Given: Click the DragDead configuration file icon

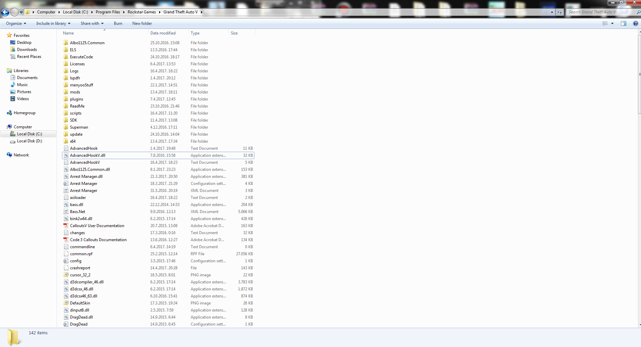Looking at the screenshot, I should coord(66,324).
